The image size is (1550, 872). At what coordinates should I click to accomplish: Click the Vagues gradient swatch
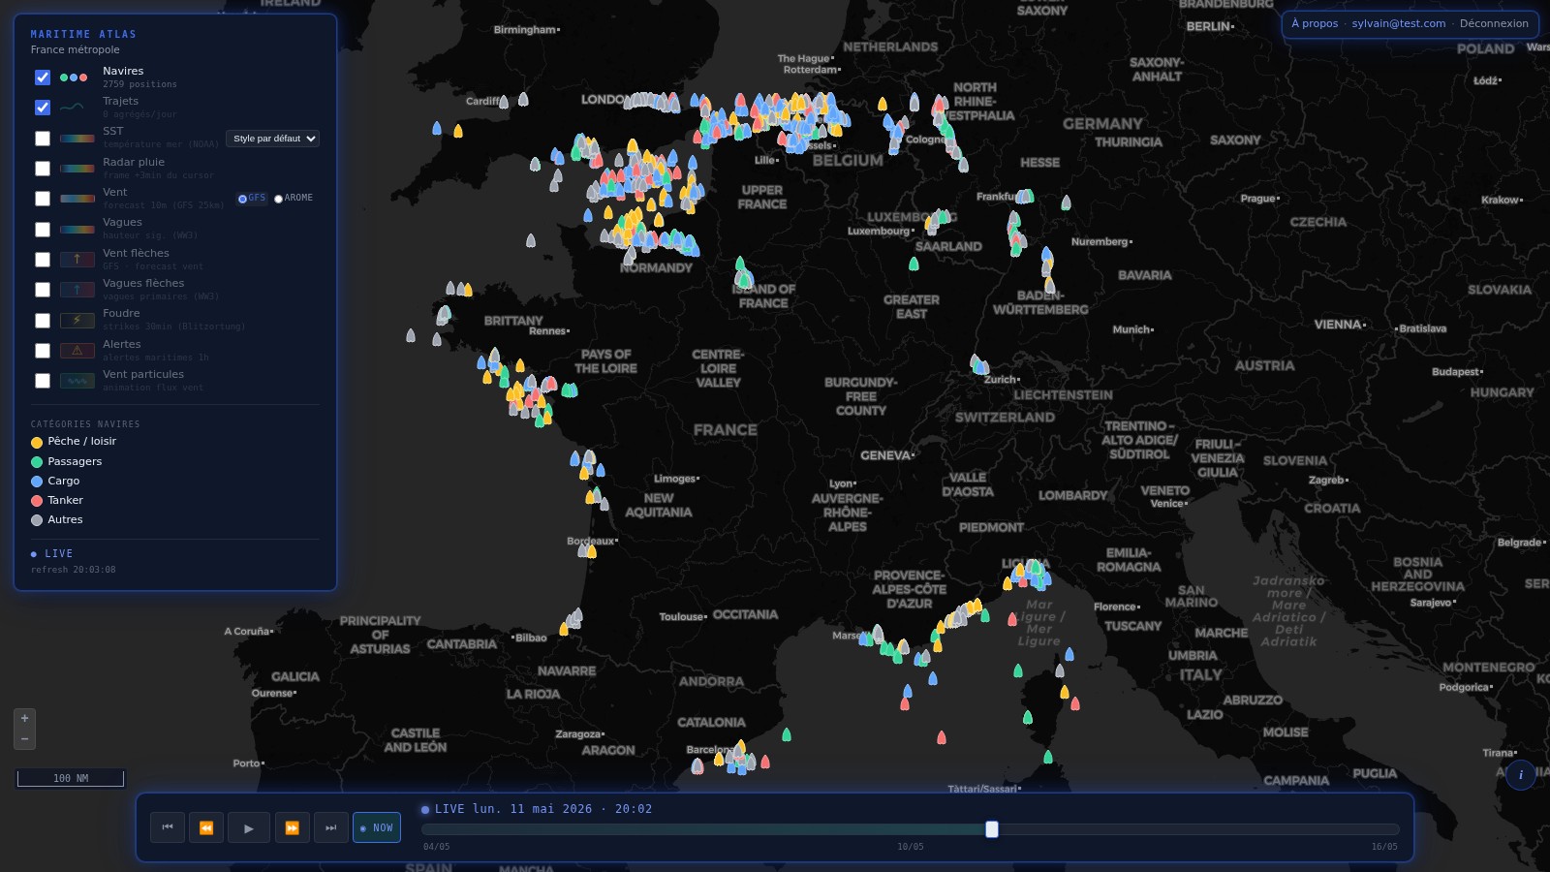[77, 230]
